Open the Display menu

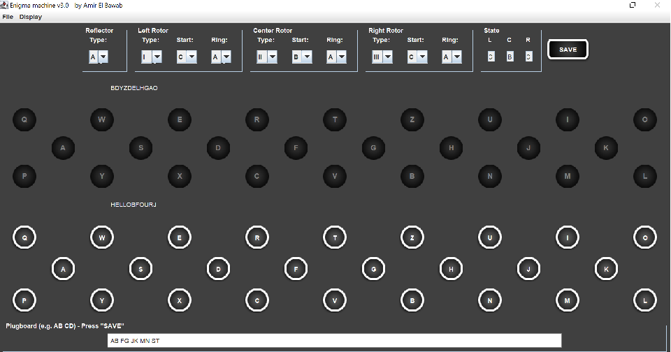(30, 17)
